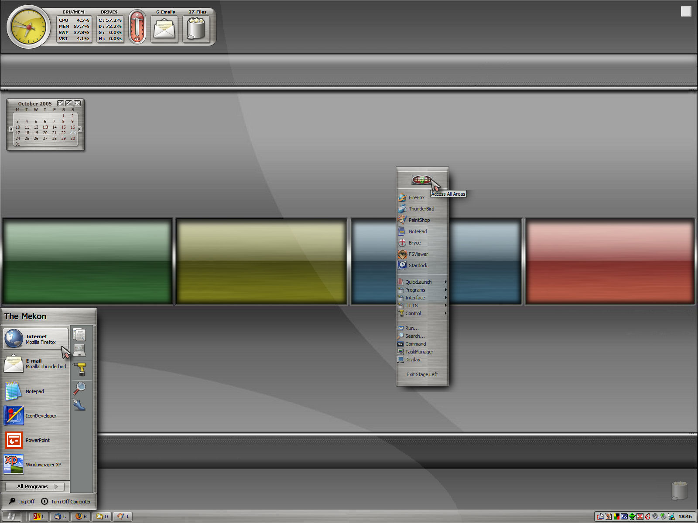Expand the Programs submenu
The image size is (698, 523).
[422, 290]
